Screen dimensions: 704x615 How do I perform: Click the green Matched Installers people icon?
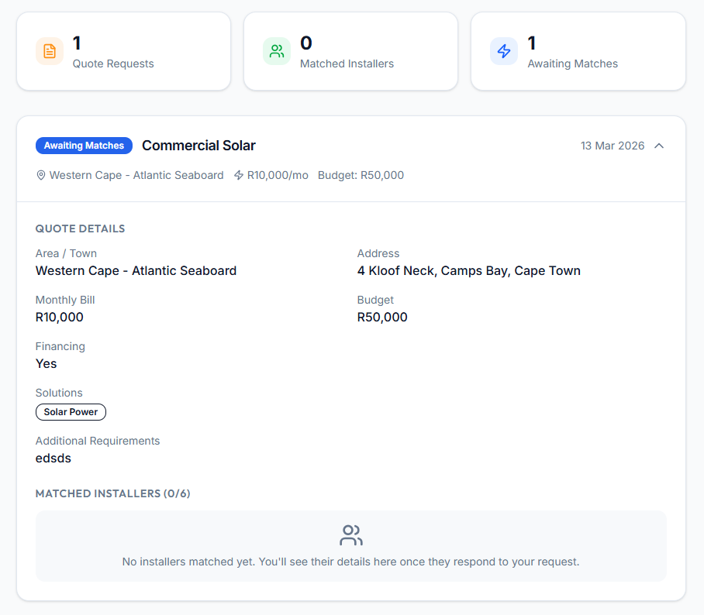pos(277,51)
